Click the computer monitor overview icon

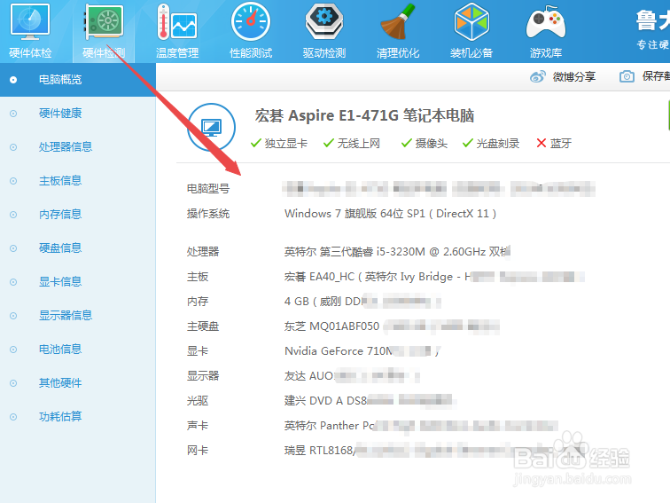212,127
